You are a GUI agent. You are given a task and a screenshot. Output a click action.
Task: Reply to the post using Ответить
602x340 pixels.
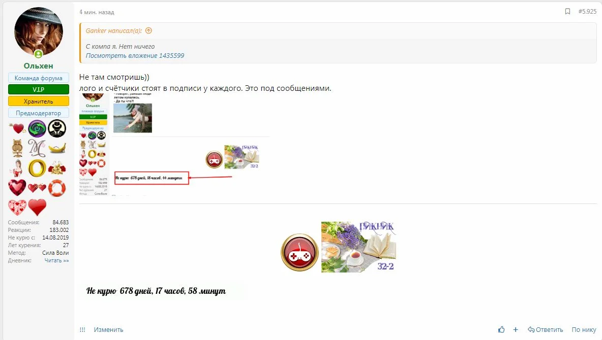545,330
